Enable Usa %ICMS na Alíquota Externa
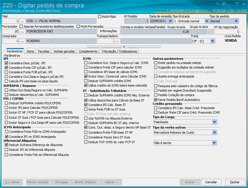 (86, 118)
